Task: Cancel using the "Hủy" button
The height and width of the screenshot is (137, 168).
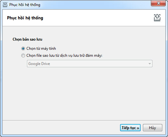Action: (x=152, y=128)
